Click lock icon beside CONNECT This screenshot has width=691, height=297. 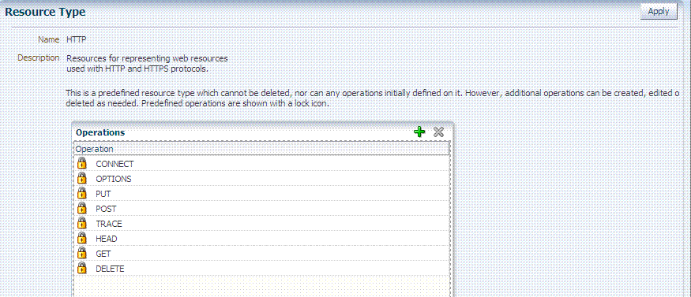(81, 163)
